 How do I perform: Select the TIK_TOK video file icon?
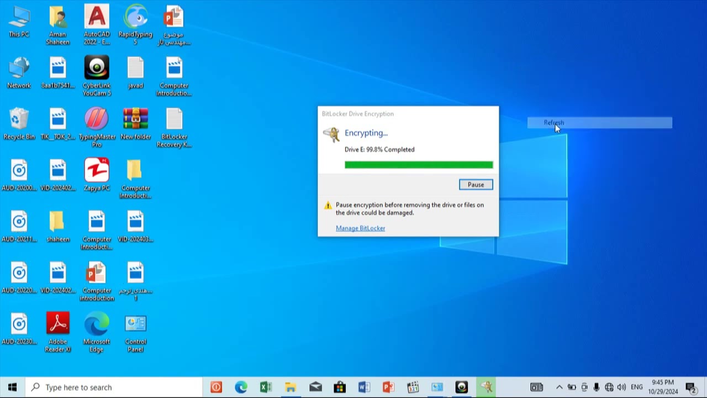(57, 124)
